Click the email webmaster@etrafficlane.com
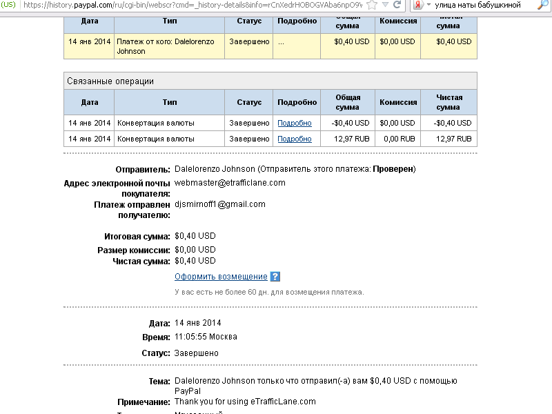552x414 pixels. (230, 183)
